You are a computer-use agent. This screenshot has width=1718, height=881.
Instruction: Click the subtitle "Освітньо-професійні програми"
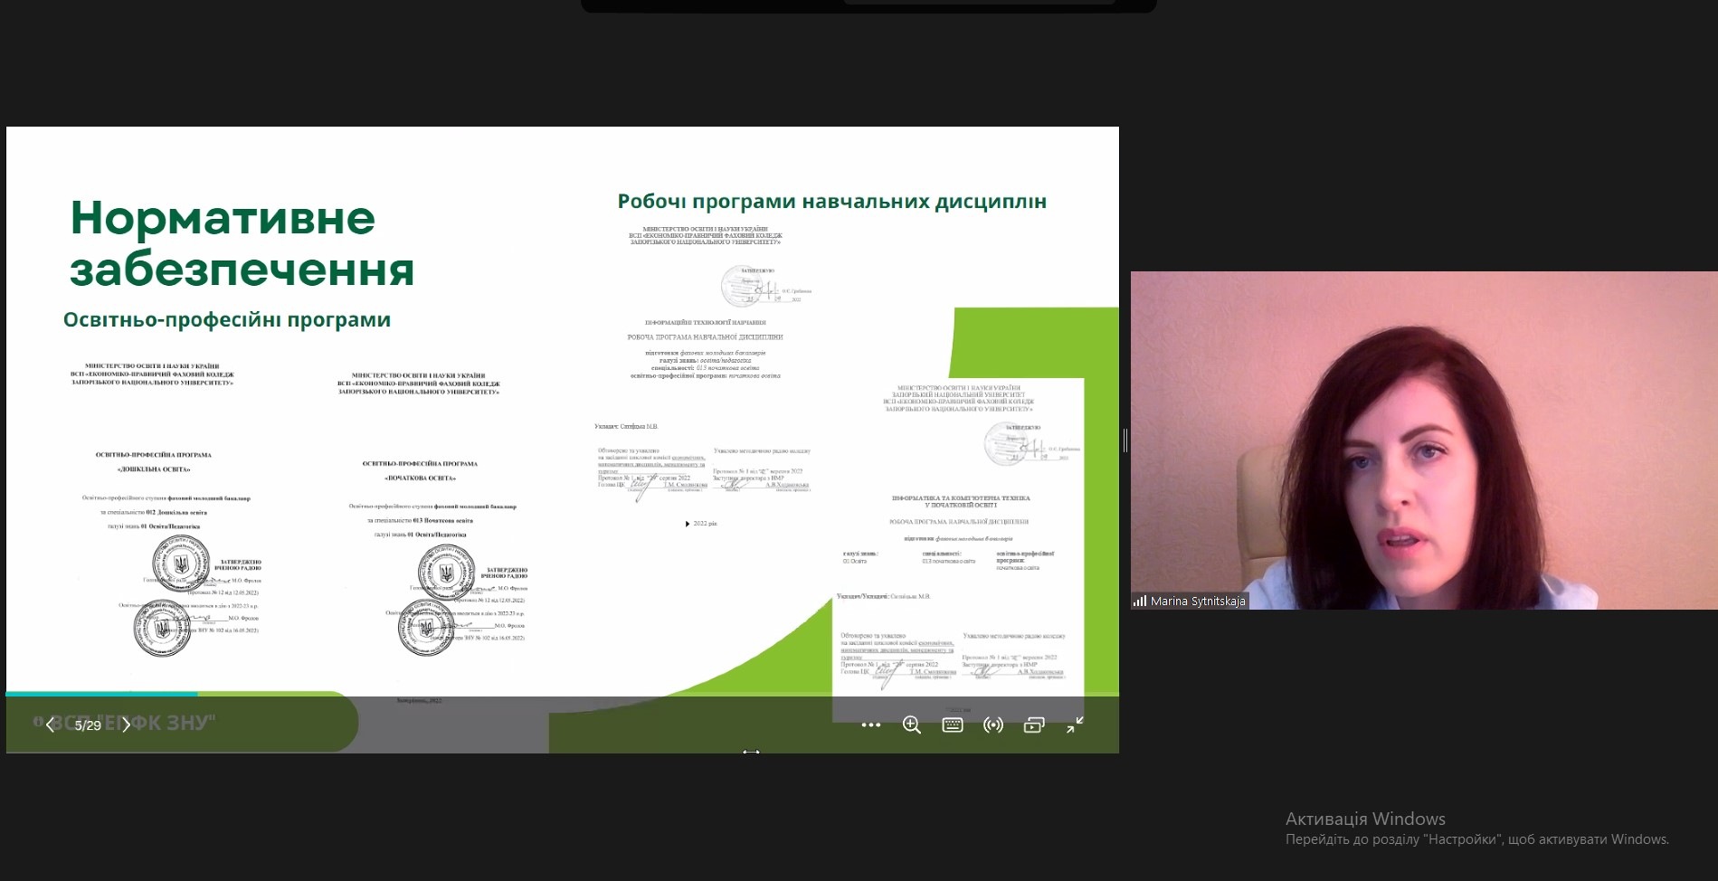pos(227,319)
